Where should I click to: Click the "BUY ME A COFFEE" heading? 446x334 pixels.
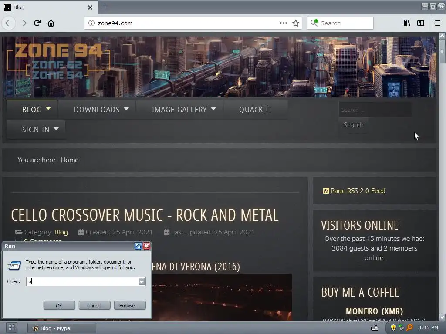click(360, 293)
